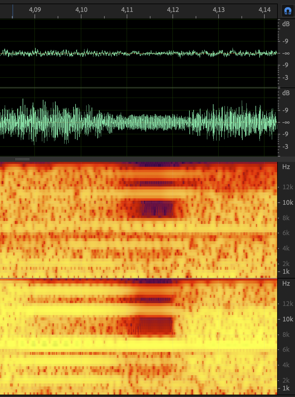Image resolution: width=295 pixels, height=397 pixels.
Task: Click the upper channel's -∞ amplitude label
Action: (x=286, y=54)
